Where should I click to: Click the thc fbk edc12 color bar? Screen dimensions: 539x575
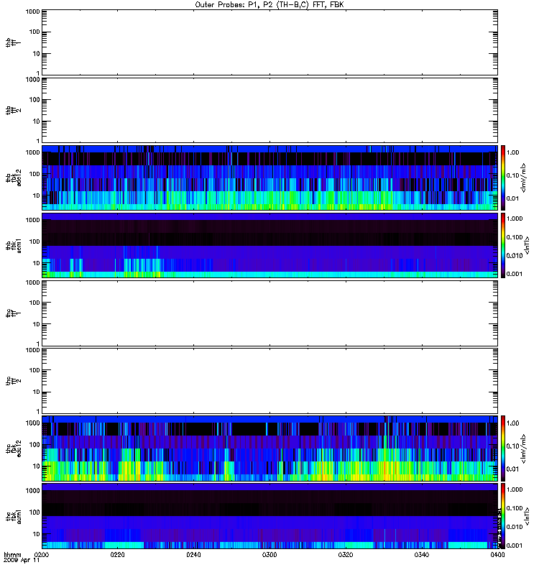(x=503, y=448)
